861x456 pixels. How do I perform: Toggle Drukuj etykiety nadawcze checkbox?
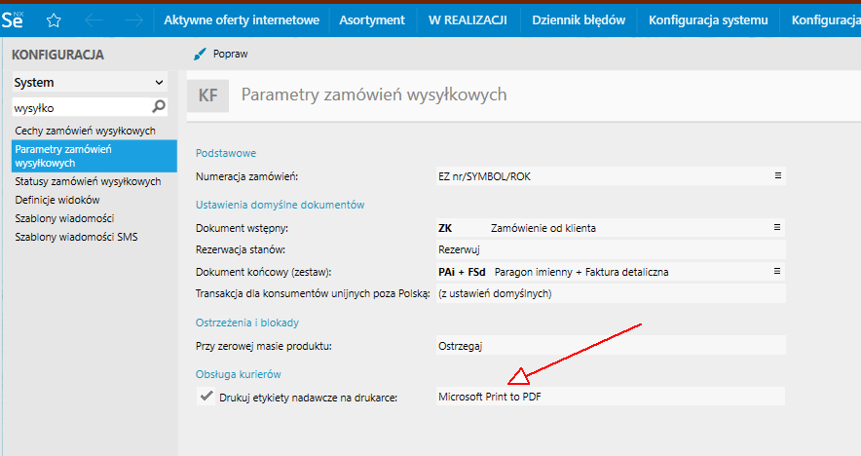206,397
